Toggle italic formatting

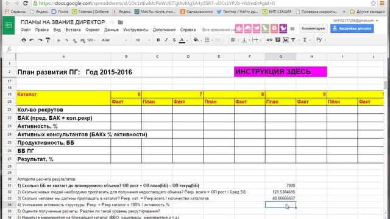[x=166, y=40]
